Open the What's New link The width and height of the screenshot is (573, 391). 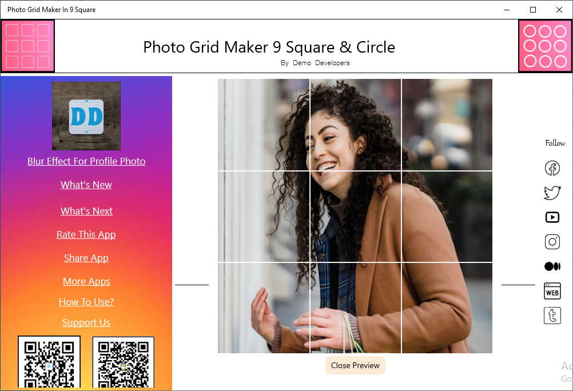[x=86, y=185]
